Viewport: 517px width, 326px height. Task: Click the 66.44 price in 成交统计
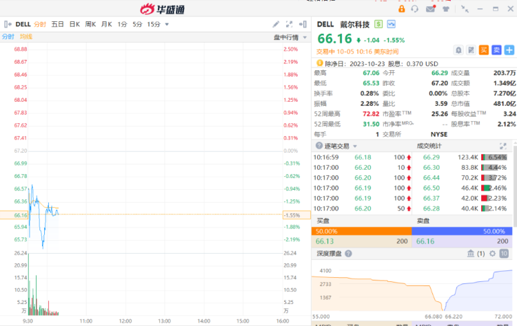point(432,177)
